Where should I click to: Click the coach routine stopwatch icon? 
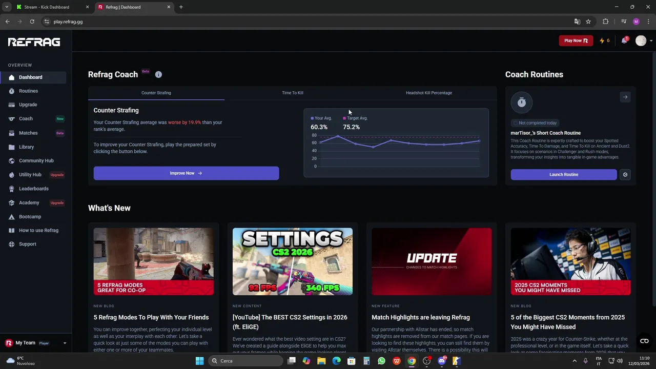click(522, 102)
